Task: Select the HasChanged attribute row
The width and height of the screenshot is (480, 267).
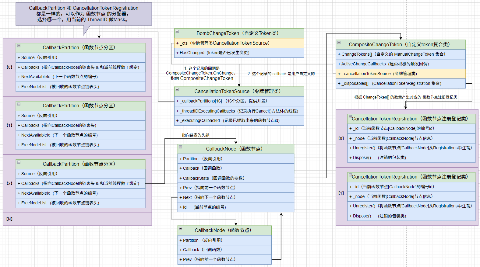Action: (239, 53)
